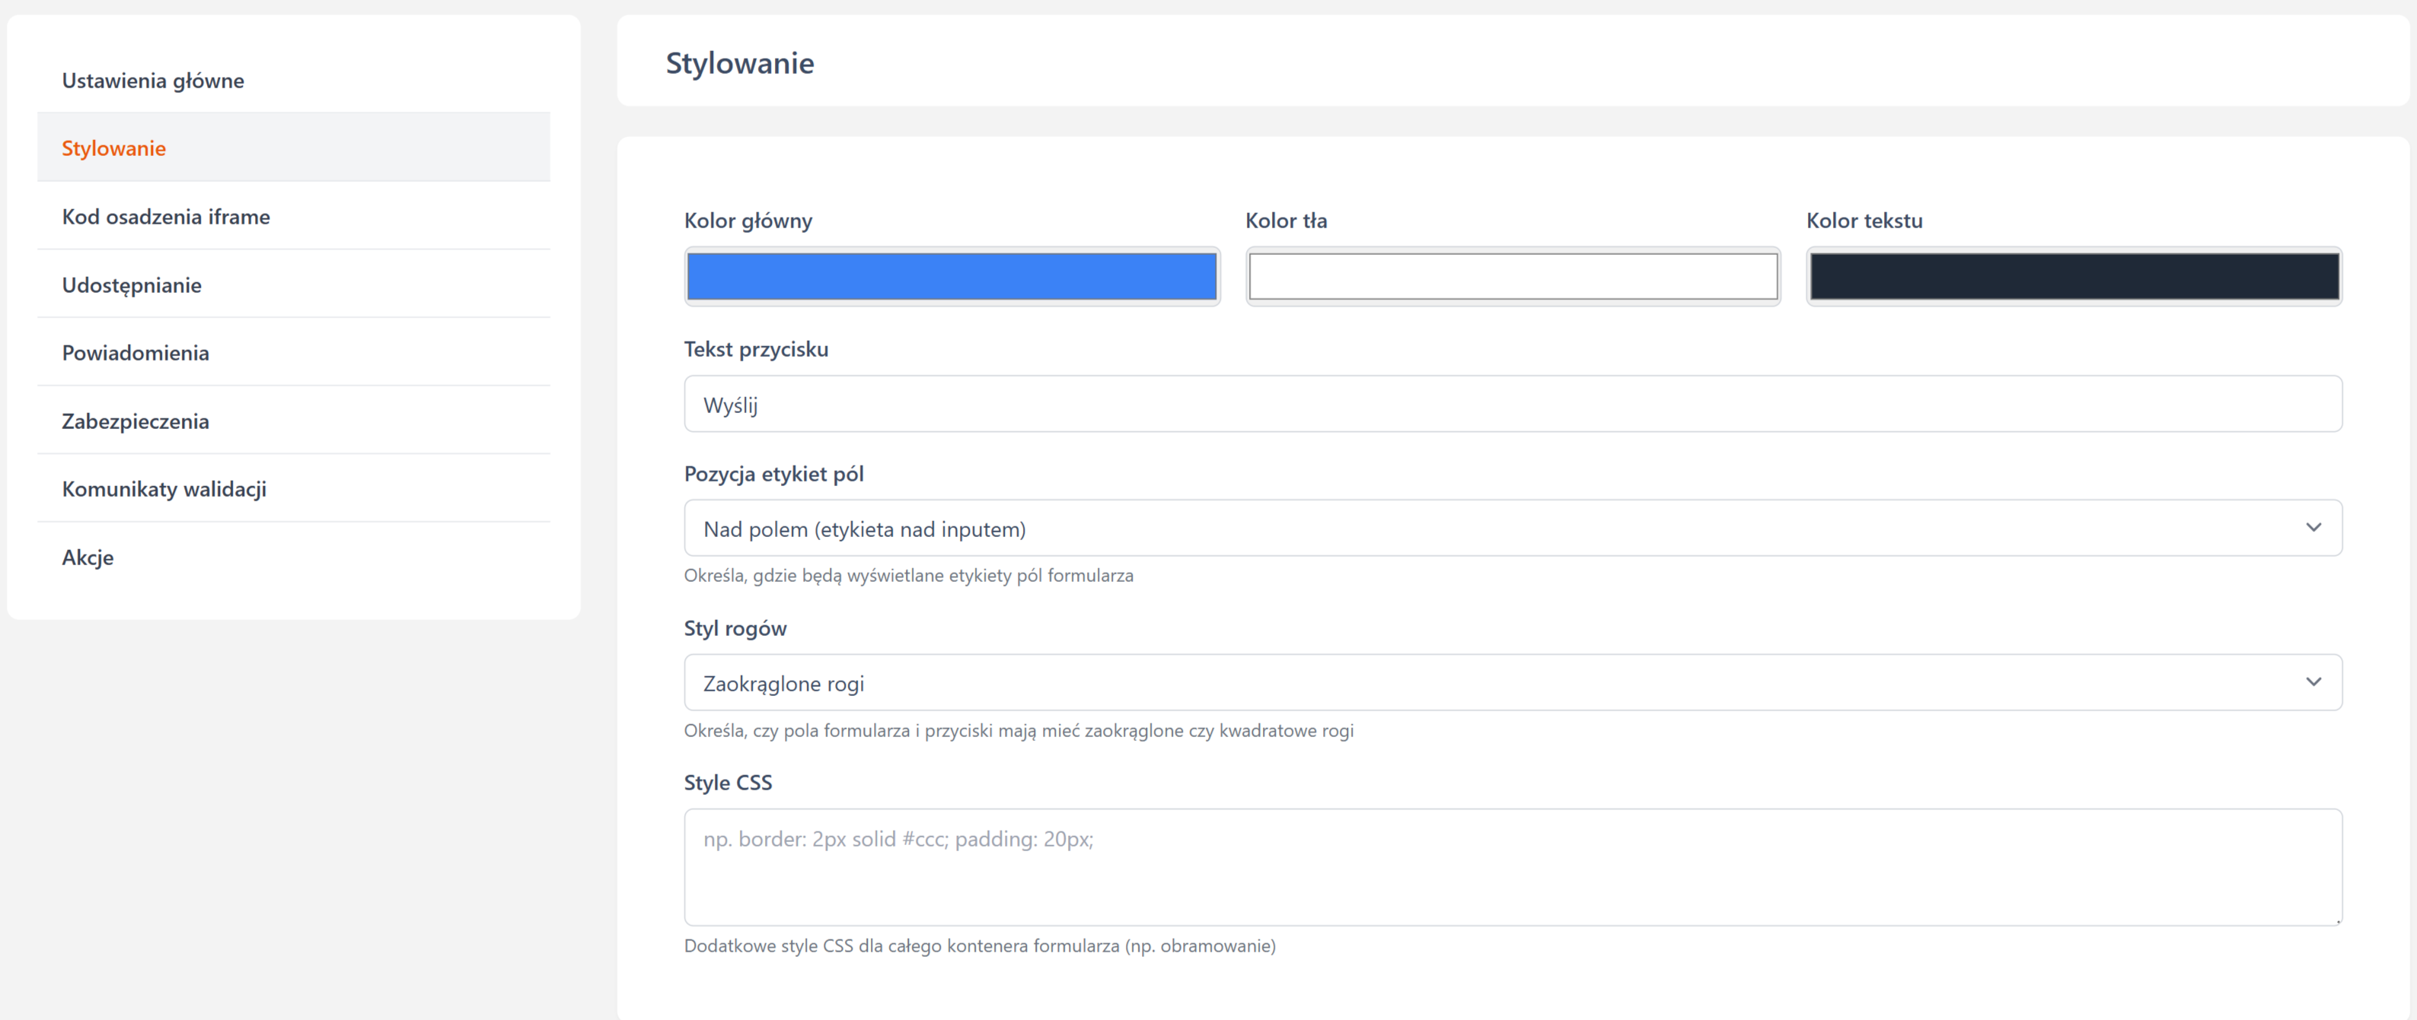2417x1020 pixels.
Task: Open the Akcje section
Action: tap(88, 557)
